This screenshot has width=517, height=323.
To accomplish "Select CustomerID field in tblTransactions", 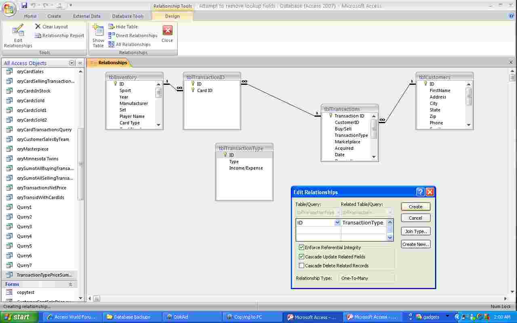I will point(347,122).
